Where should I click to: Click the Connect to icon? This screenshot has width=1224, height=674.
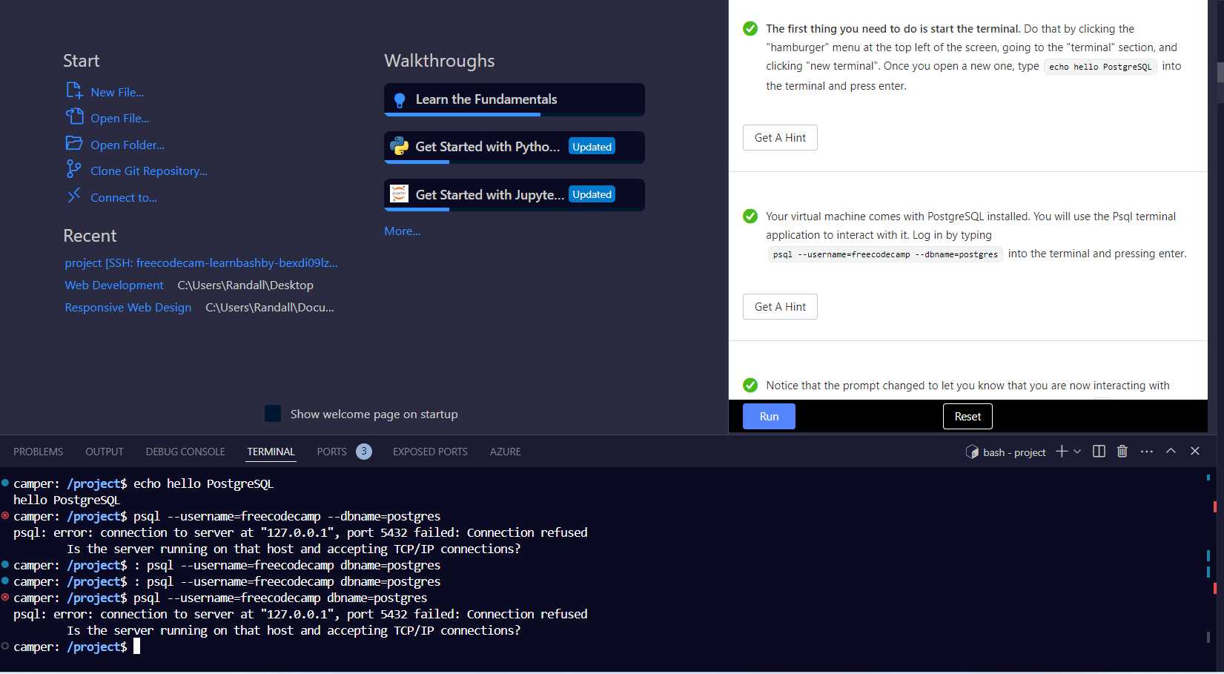73,196
